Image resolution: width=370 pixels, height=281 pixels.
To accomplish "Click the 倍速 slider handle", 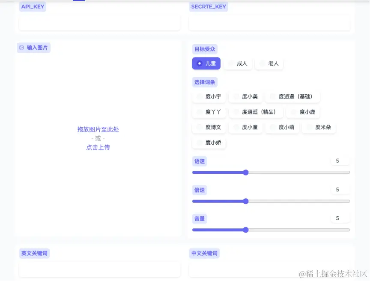I will [x=246, y=201].
